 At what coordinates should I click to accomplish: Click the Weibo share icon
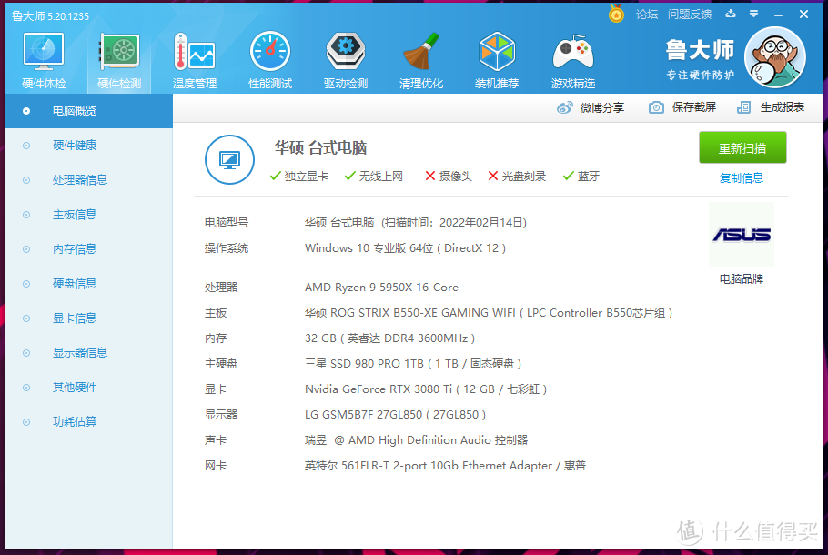[x=564, y=107]
